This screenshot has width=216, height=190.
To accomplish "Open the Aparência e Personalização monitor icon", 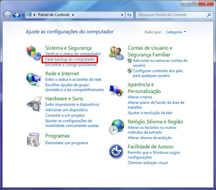I will [117, 90].
